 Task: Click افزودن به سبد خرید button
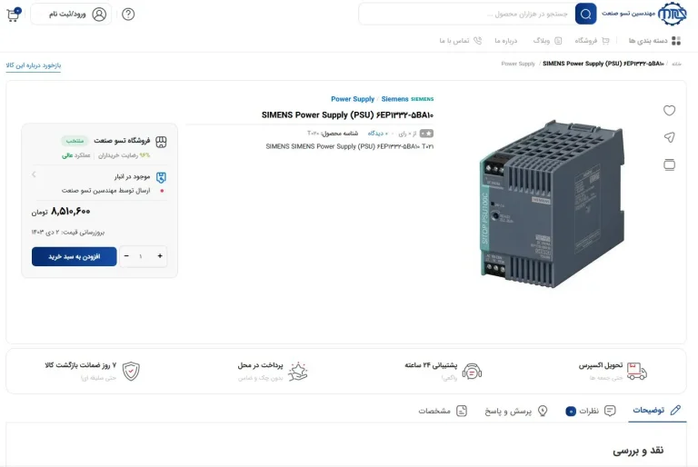click(74, 256)
